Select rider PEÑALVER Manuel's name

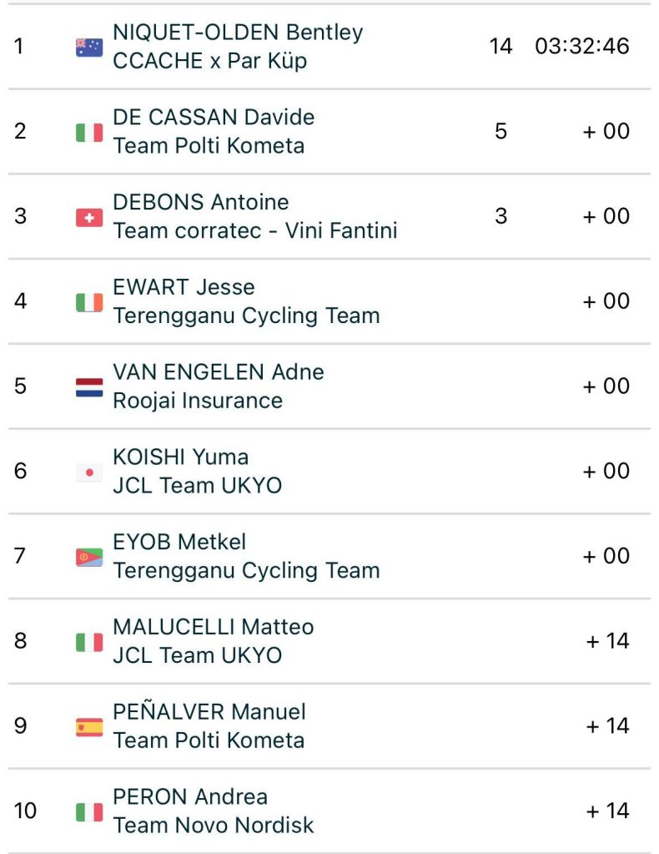(209, 712)
